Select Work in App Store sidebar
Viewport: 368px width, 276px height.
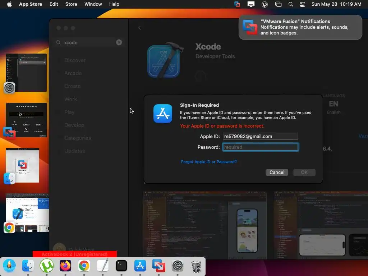pos(71,99)
